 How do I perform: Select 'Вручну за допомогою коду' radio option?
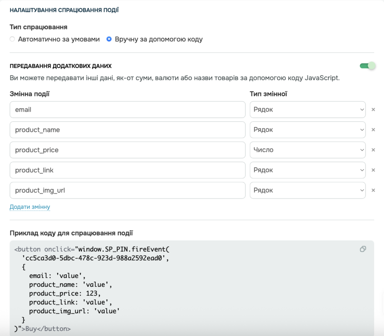click(x=109, y=39)
